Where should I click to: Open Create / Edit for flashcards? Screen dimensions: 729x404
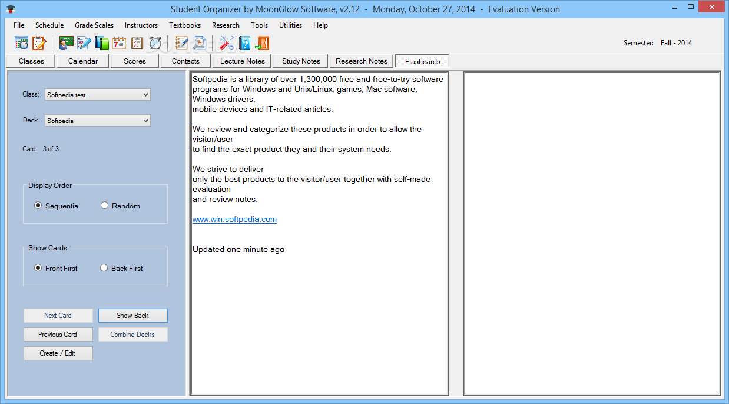pos(58,353)
